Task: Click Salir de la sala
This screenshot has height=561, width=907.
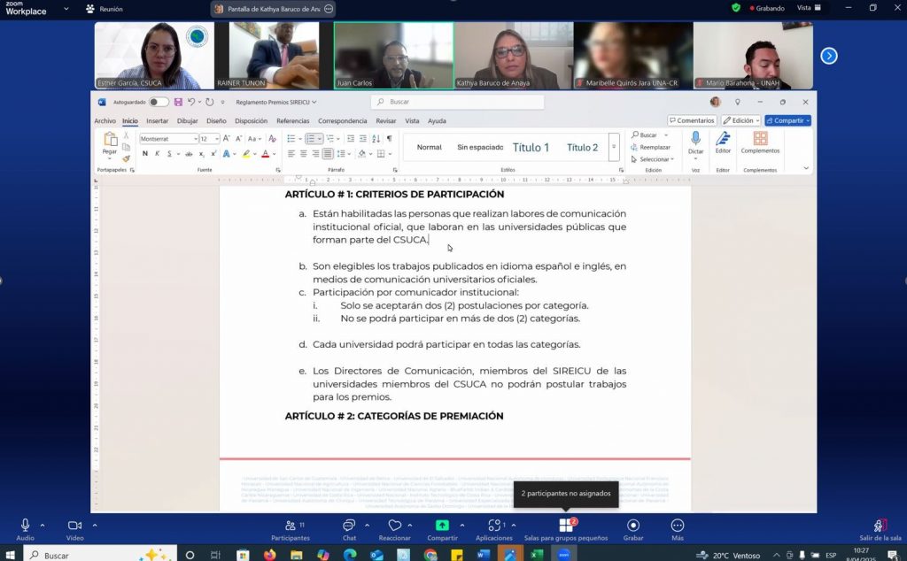Action: pyautogui.click(x=880, y=528)
